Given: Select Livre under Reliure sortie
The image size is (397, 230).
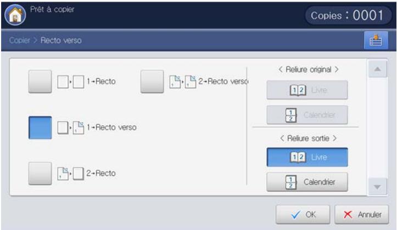Looking at the screenshot, I should coord(307,157).
